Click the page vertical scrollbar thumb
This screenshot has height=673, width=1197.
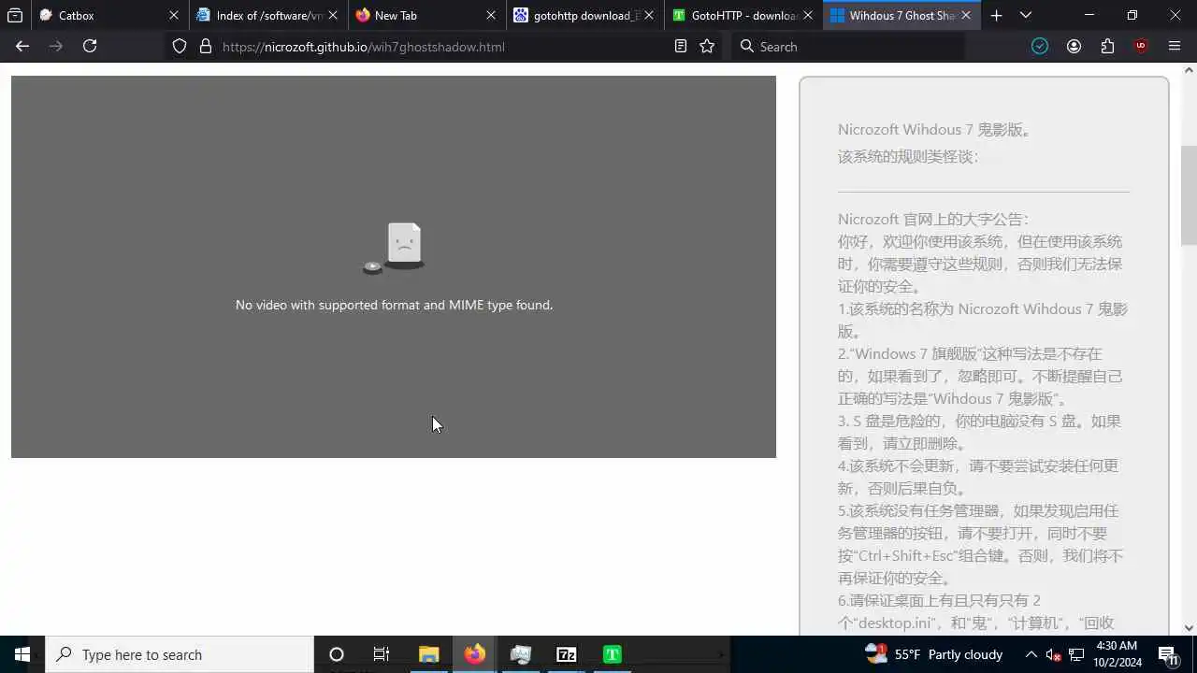[1189, 194]
